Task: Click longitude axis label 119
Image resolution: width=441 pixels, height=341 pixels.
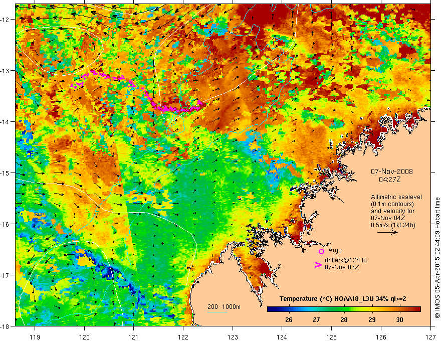Action: [x=35, y=337]
